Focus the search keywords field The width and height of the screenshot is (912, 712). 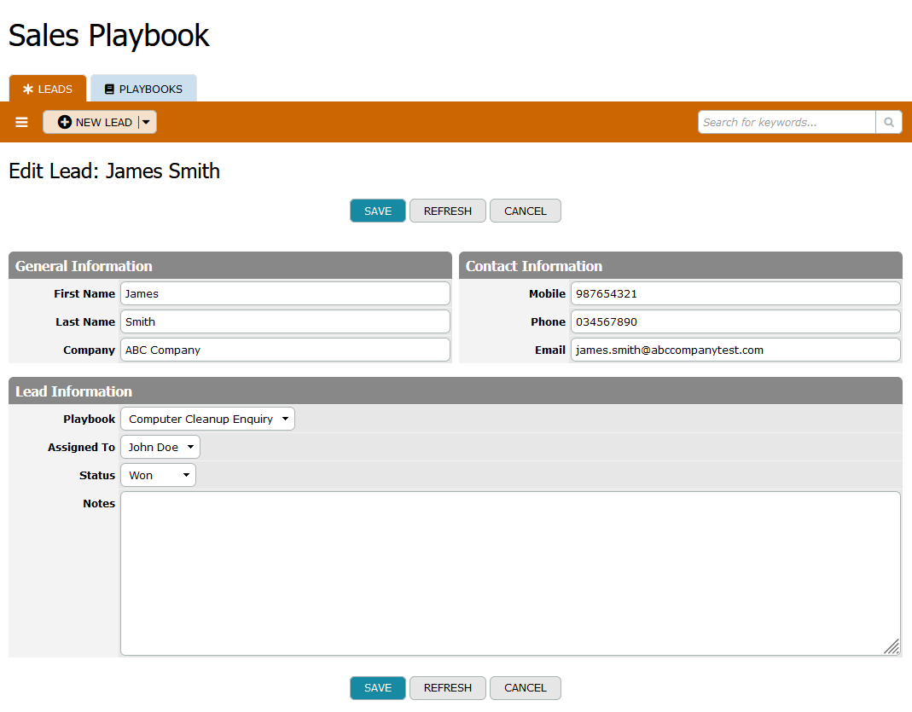pos(787,123)
